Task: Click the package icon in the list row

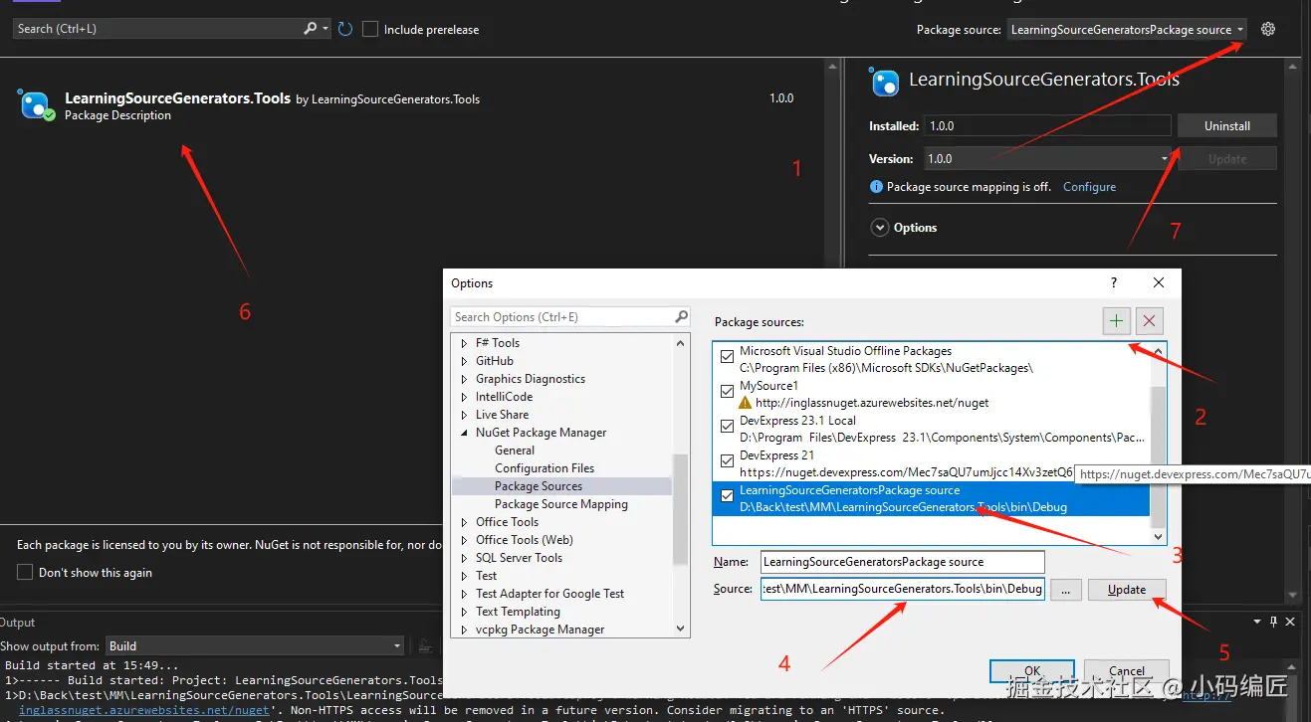Action: click(x=36, y=105)
